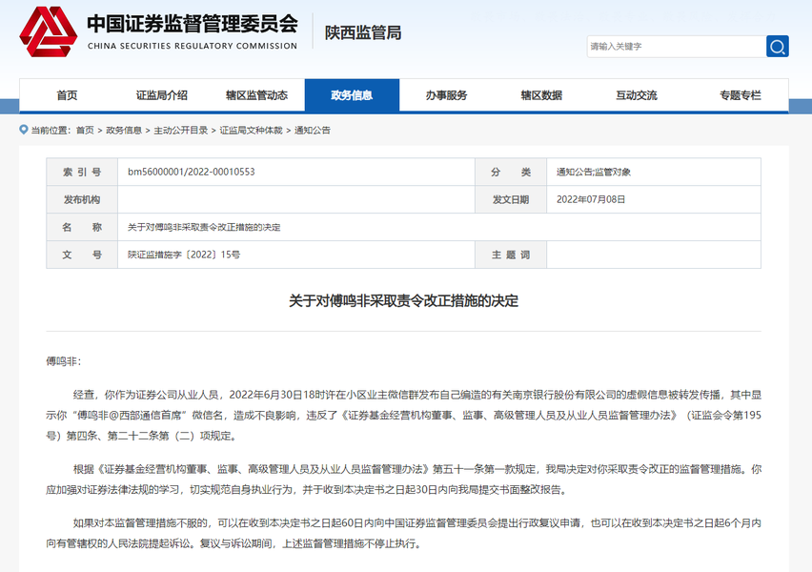Switch to the 互动交流 tab
The width and height of the screenshot is (812, 572).
[x=636, y=95]
